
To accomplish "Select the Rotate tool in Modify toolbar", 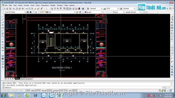I will point(172,33).
